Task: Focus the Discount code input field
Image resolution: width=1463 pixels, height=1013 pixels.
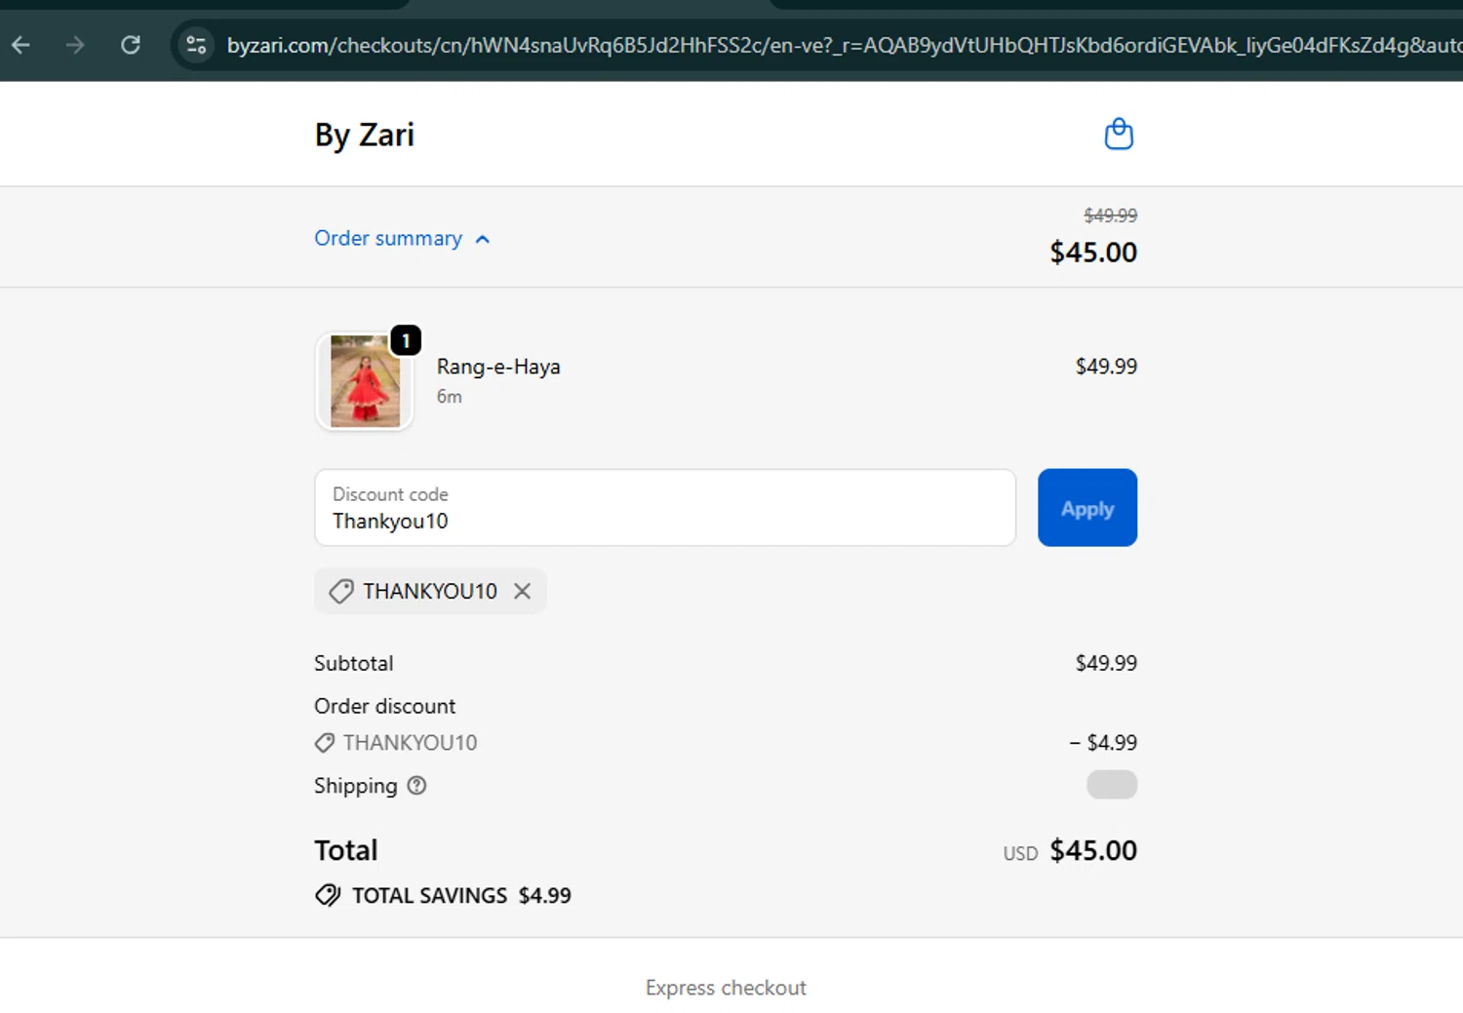Action: pos(665,508)
